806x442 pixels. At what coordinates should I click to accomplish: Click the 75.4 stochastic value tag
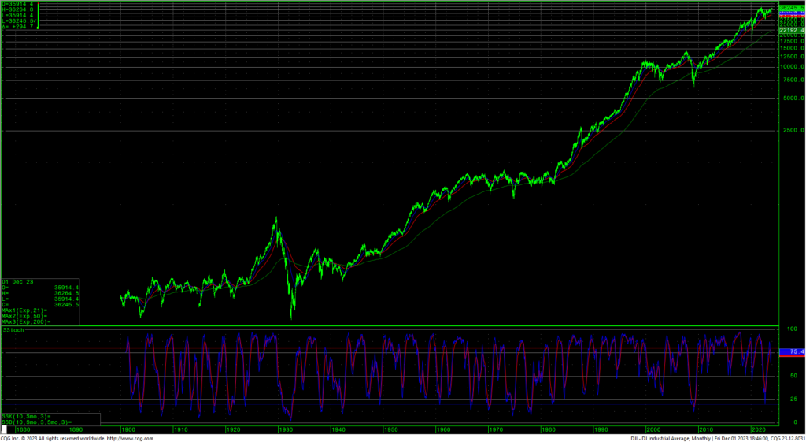tap(789, 352)
